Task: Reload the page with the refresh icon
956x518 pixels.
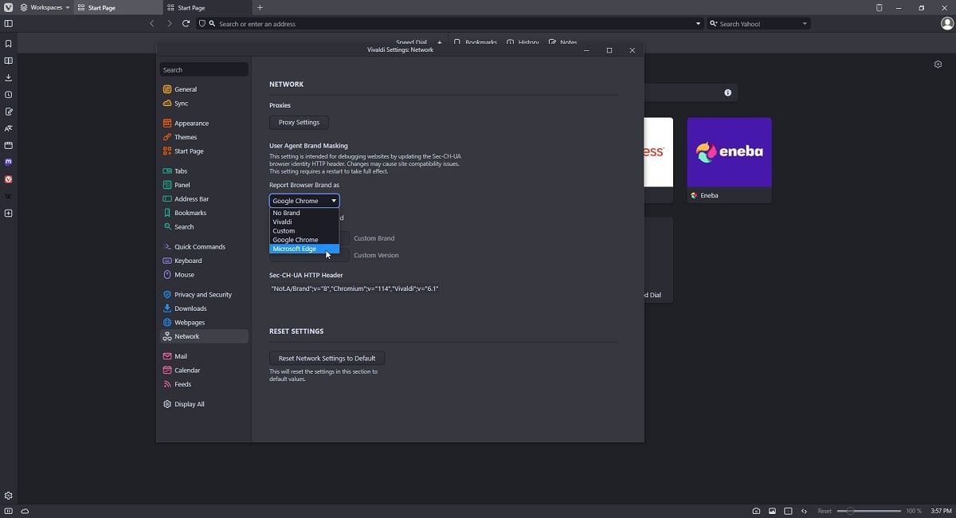Action: 186,24
